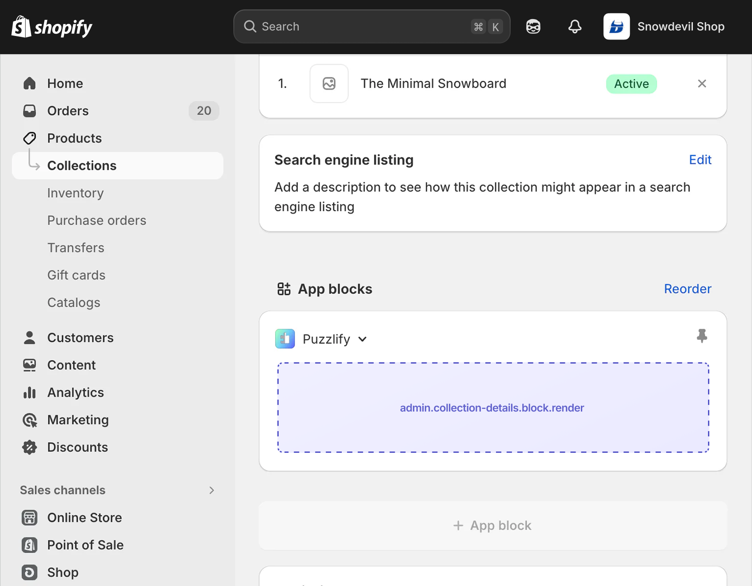Click admin.collection-details.block.render placeholder
The height and width of the screenshot is (586, 752).
click(x=493, y=408)
